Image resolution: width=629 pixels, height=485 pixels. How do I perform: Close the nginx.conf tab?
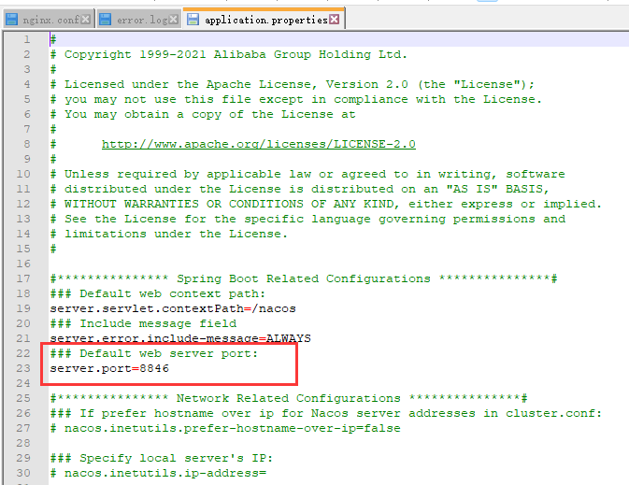click(85, 19)
